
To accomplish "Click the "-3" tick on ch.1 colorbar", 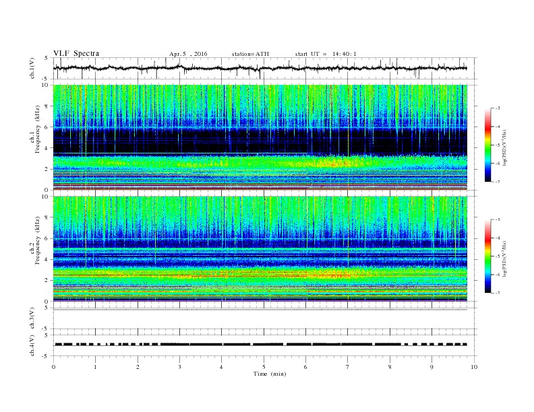I will point(498,108).
